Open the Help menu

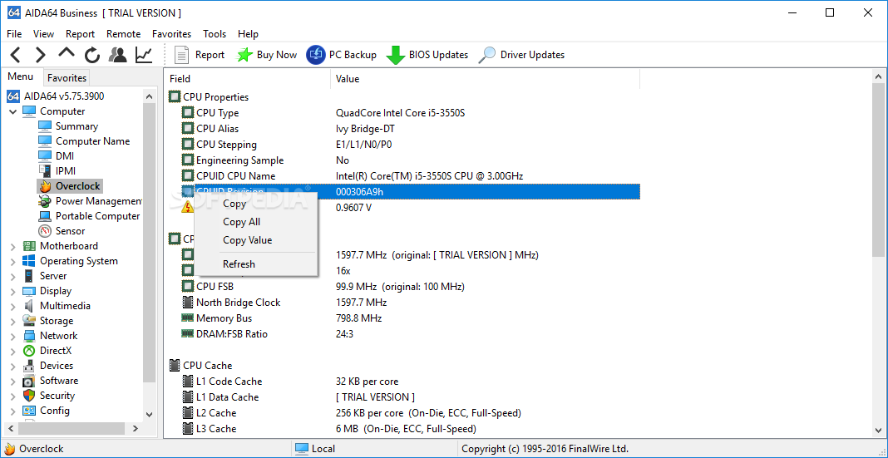(248, 34)
